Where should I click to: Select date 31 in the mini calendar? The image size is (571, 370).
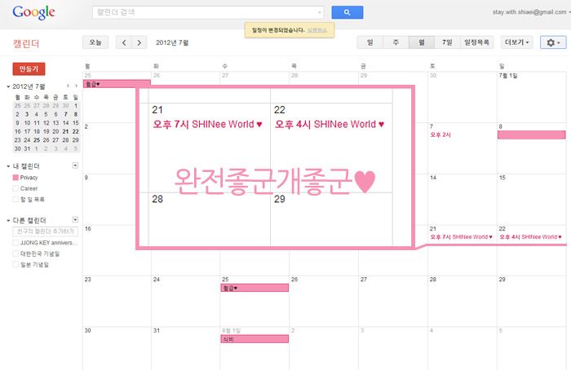(27, 148)
